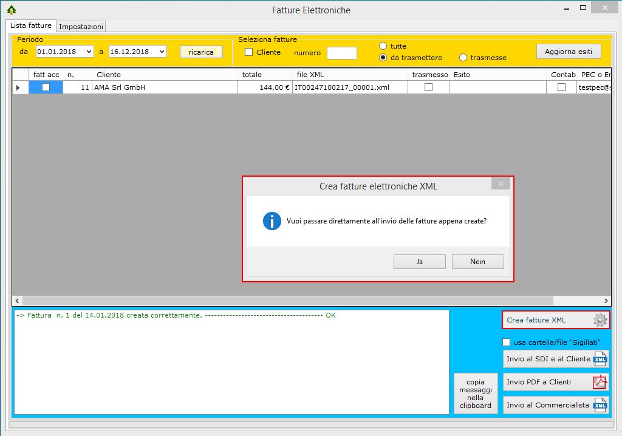
Task: Open the start date "da" dropdown
Action: (x=89, y=52)
